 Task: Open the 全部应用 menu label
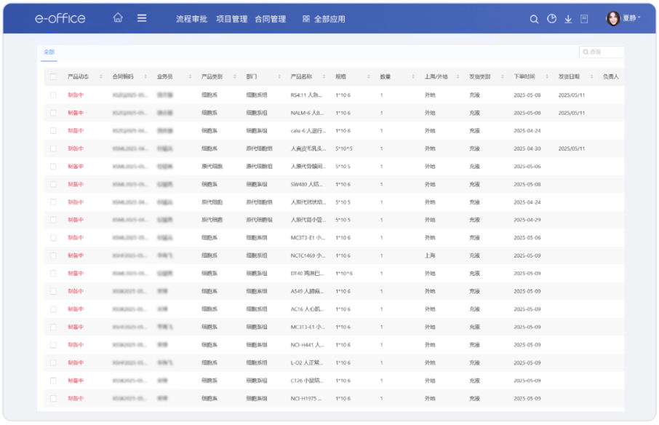(329, 19)
